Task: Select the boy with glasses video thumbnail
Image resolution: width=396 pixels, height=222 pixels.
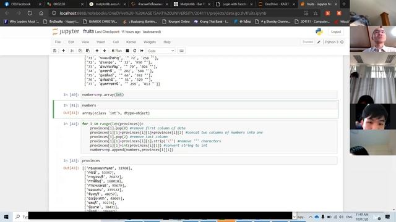Action: pyautogui.click(x=372, y=117)
